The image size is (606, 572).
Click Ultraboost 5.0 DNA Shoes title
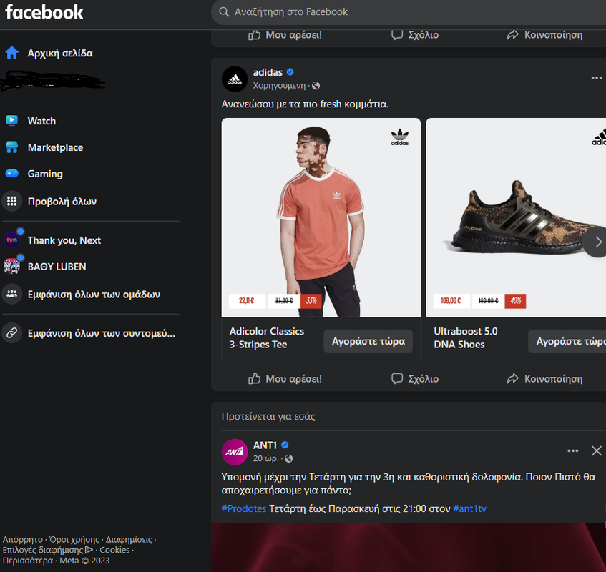pyautogui.click(x=465, y=338)
